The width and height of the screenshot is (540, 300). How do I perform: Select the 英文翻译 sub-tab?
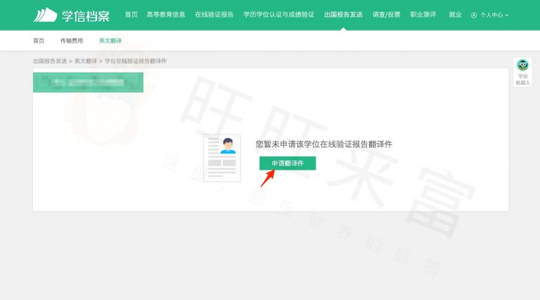110,41
